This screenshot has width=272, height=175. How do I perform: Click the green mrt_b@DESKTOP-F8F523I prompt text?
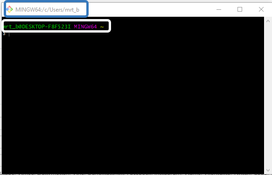point(37,27)
